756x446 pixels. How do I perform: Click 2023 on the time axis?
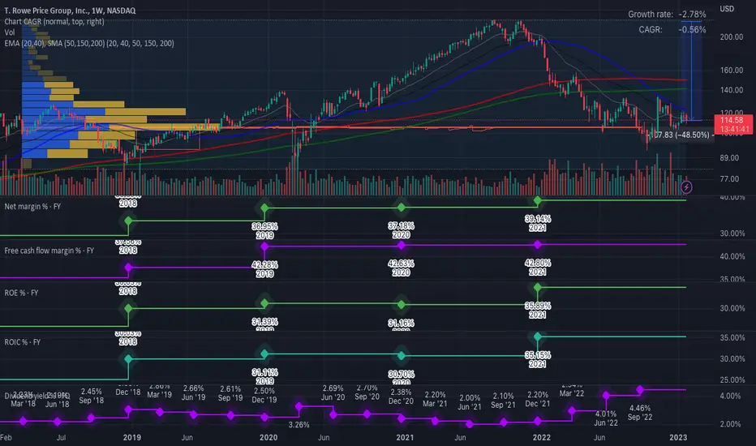click(x=678, y=437)
